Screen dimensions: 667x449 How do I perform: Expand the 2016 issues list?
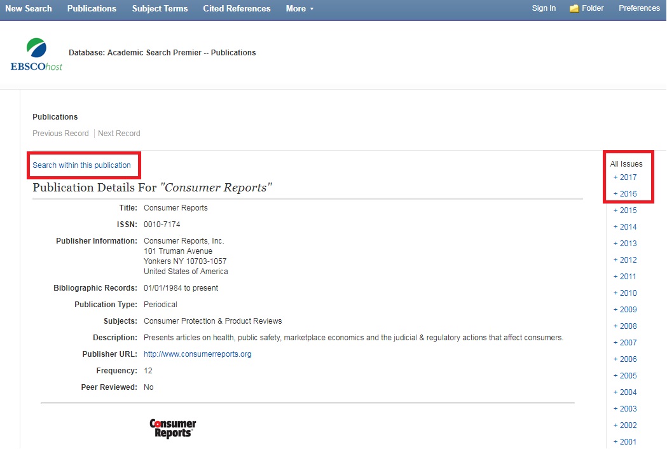pos(625,194)
